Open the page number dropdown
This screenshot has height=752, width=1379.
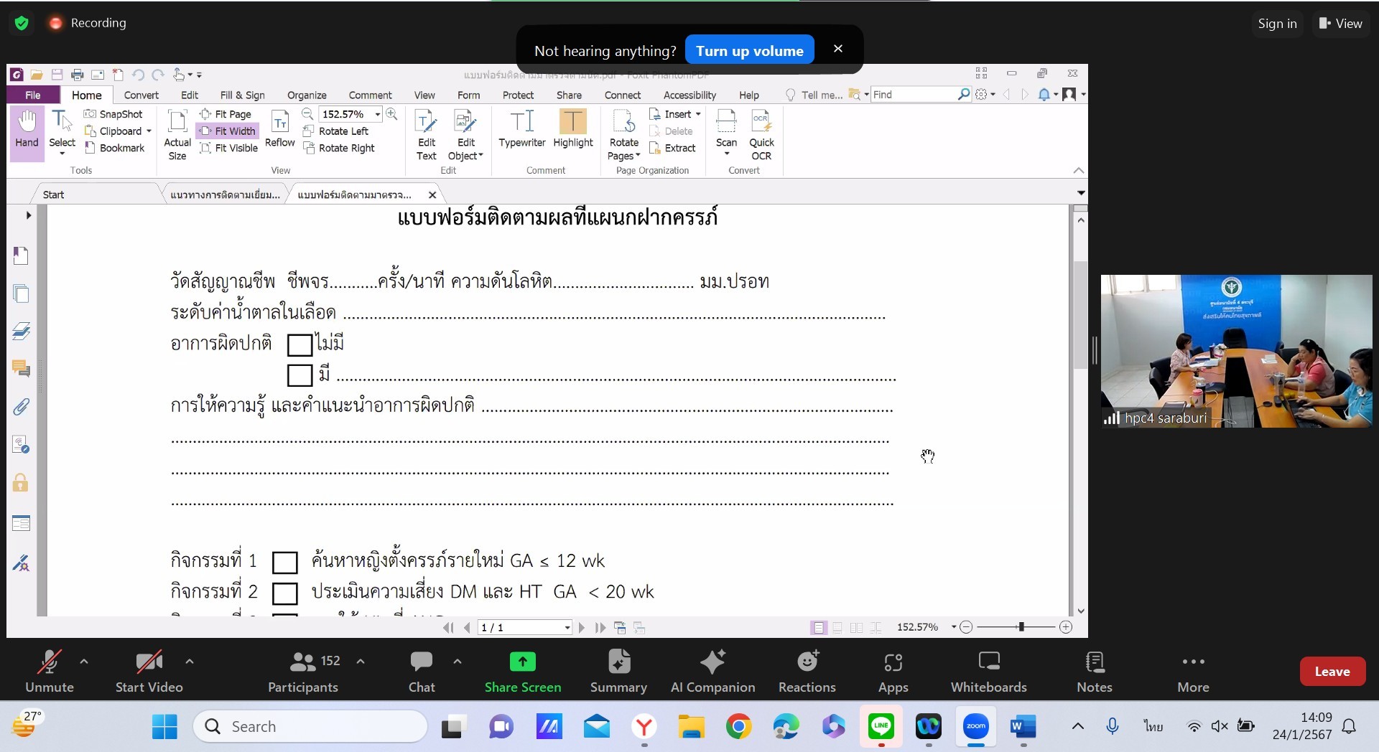click(567, 628)
